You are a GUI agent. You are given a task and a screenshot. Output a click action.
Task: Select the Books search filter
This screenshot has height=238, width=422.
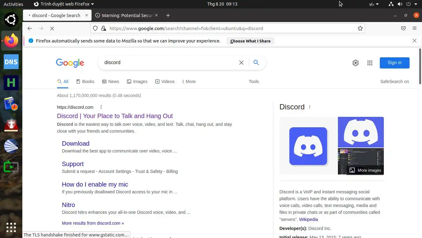85,82
